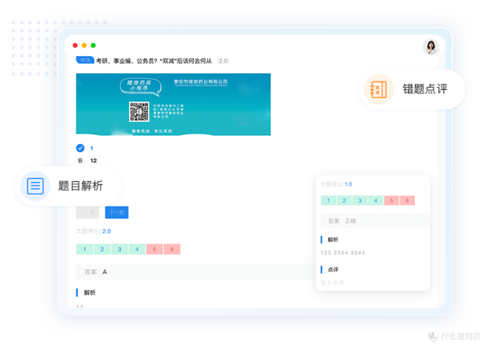Viewport: 485px width, 346px height.
Task: Toggle question 1 chip in the right panel
Action: 328,200
